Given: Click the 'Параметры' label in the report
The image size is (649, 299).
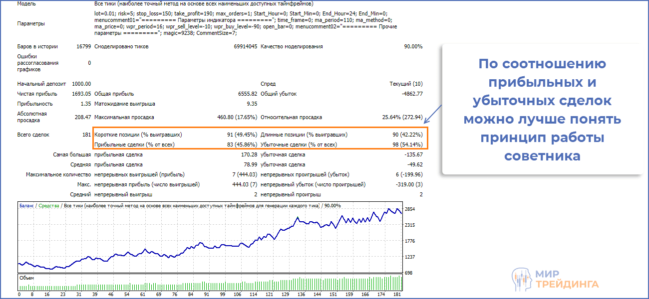Looking at the screenshot, I should (30, 23).
